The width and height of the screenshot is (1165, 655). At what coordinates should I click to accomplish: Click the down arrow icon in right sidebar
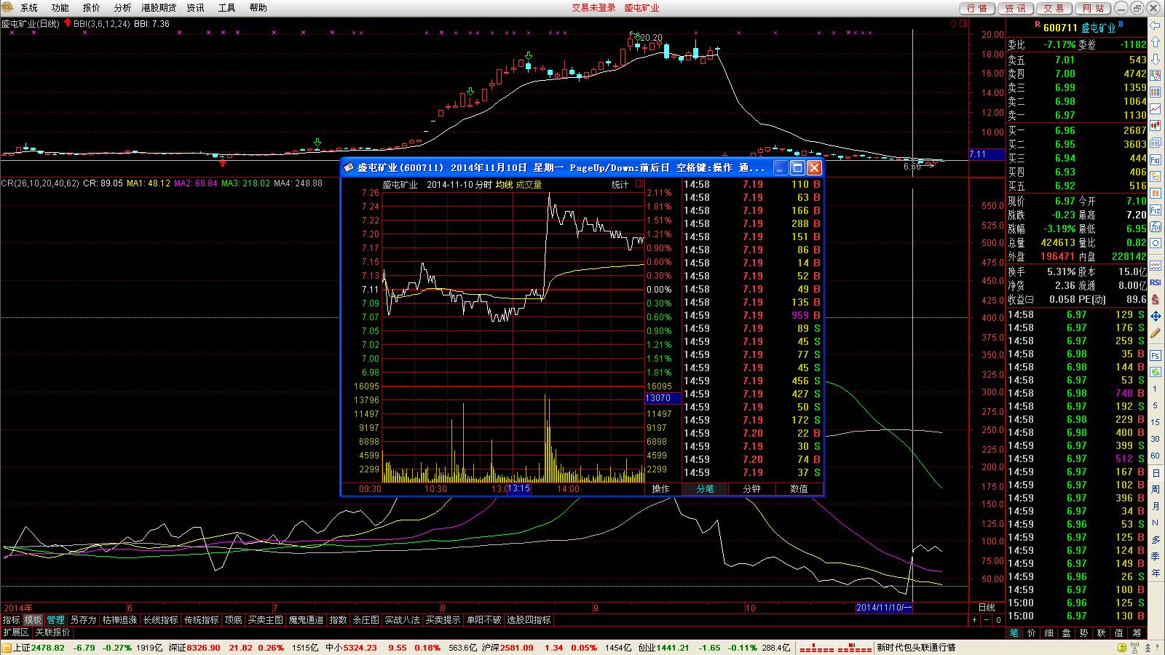[1156, 60]
